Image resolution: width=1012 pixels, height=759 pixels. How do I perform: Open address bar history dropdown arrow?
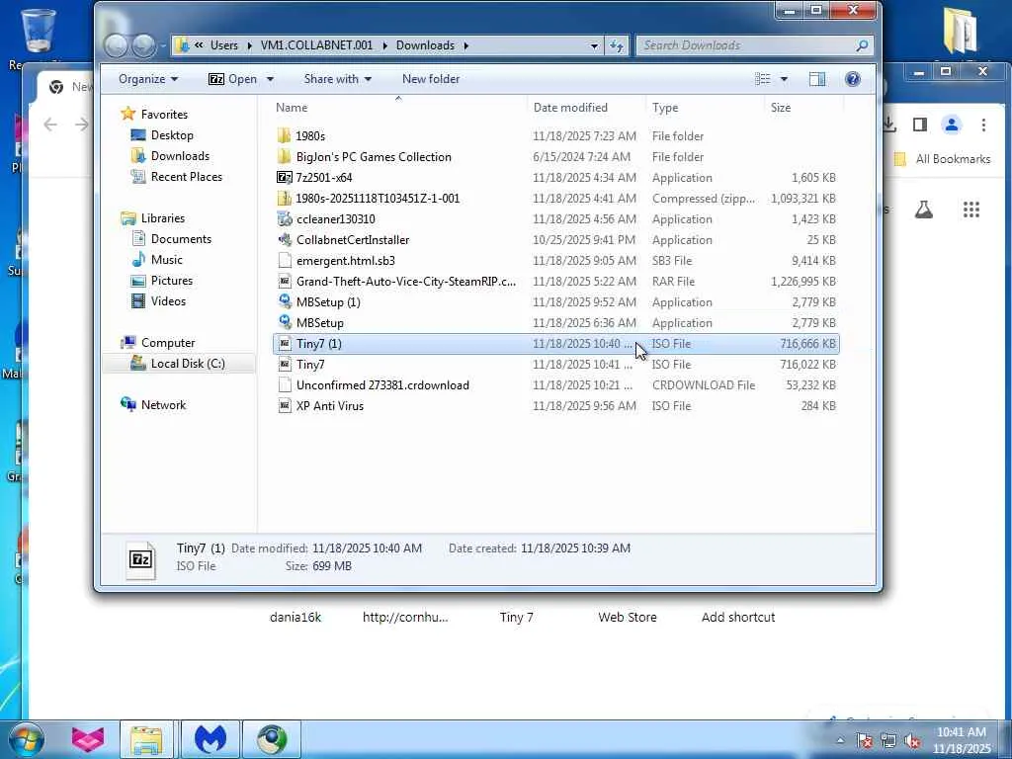[x=594, y=45]
